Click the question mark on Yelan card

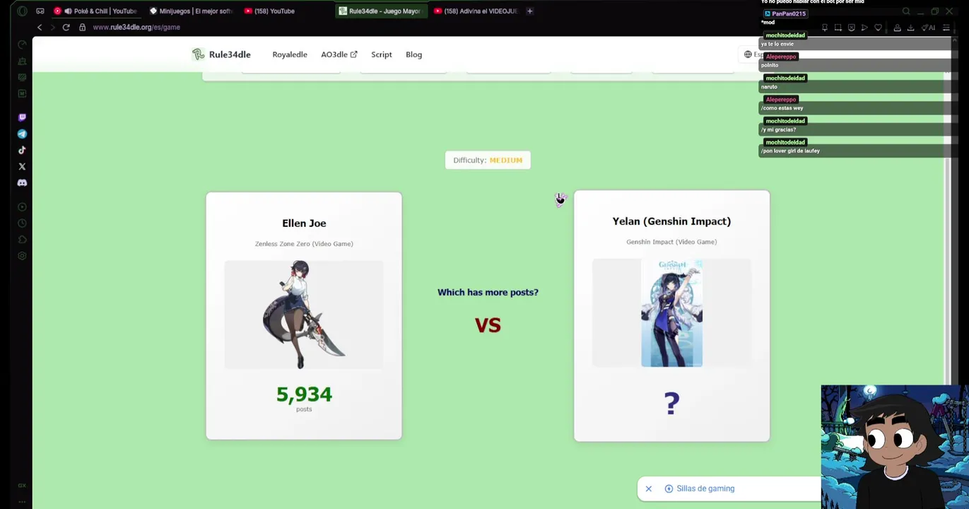coord(671,404)
